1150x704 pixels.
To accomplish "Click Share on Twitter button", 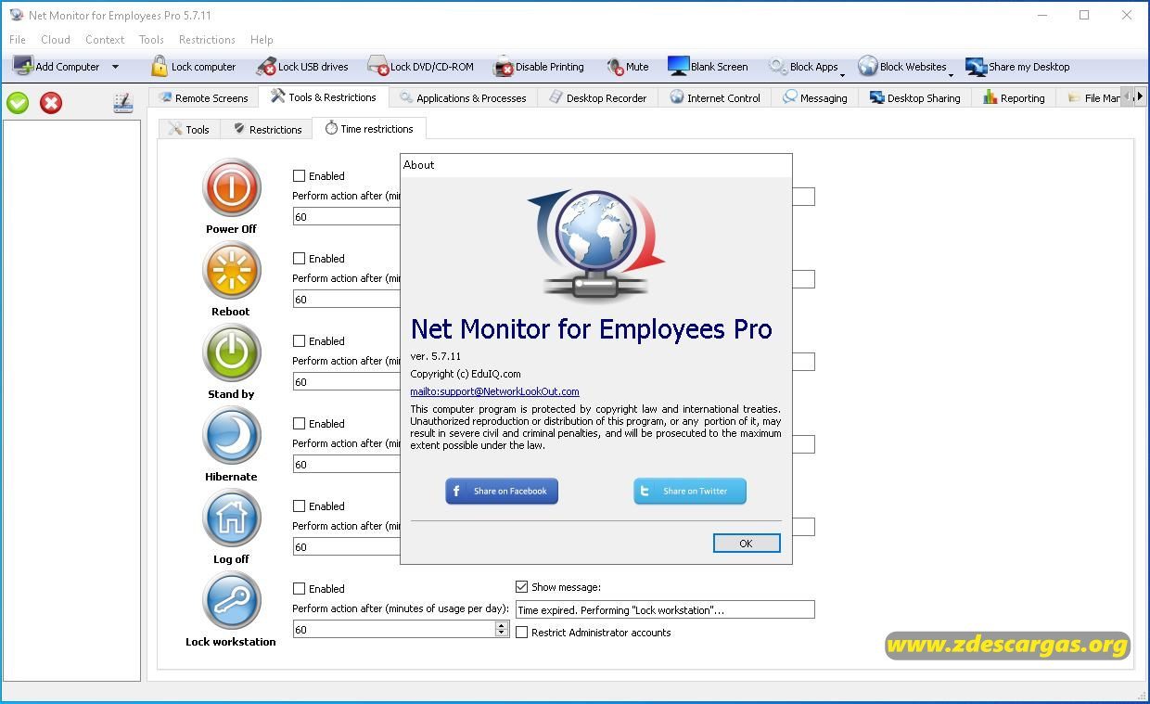I will 690,491.
